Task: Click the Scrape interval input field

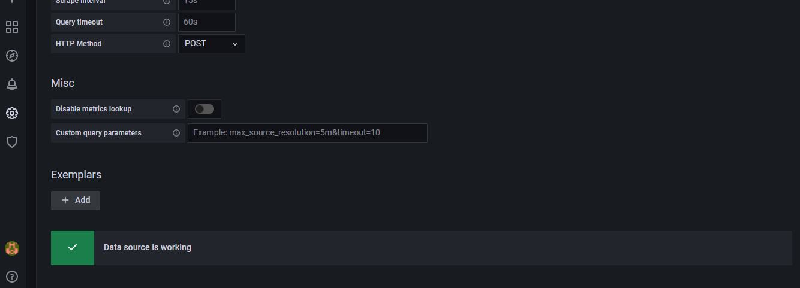Action: tap(207, 4)
